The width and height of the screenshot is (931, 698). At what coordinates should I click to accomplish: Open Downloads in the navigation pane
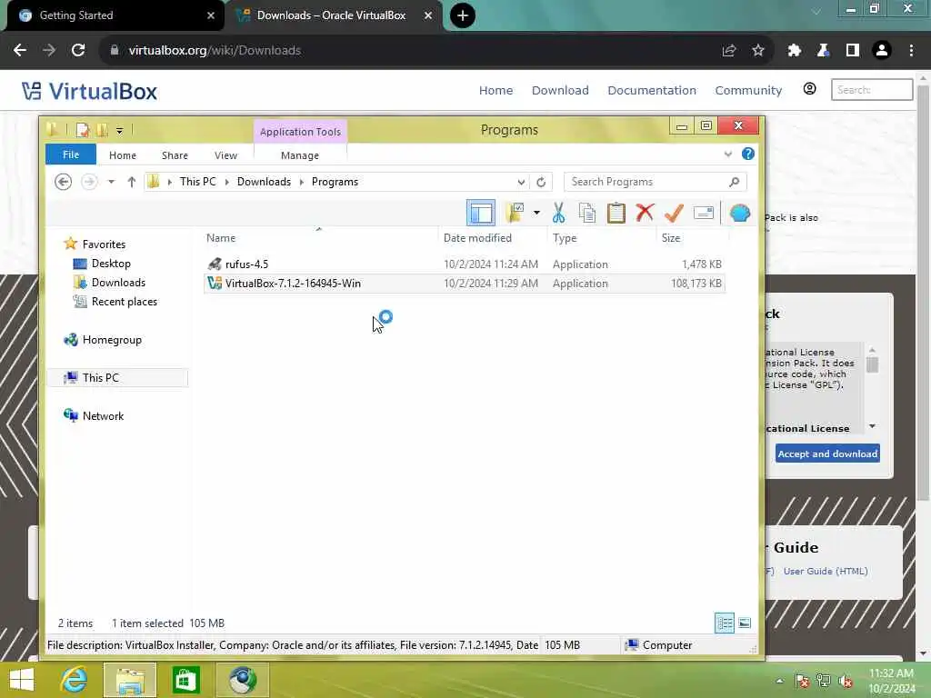pos(118,283)
